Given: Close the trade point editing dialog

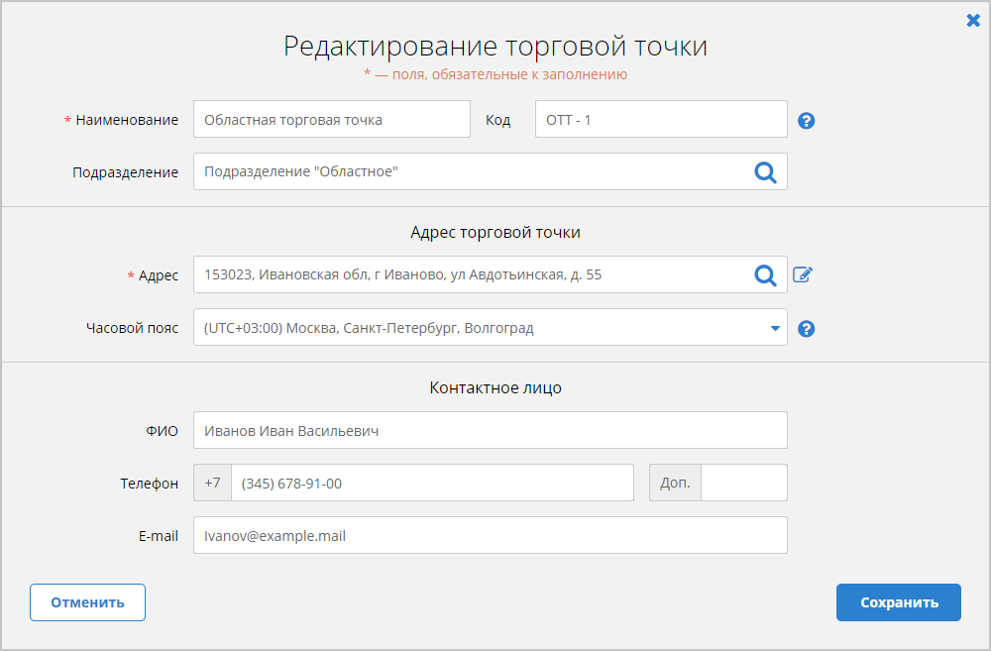Looking at the screenshot, I should pos(972,20).
